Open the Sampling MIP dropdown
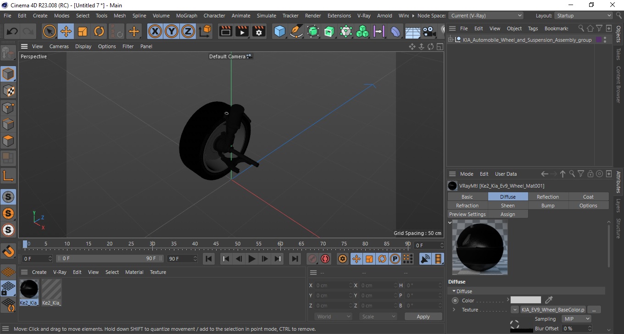Screen dimensions: 624x334 (576, 319)
